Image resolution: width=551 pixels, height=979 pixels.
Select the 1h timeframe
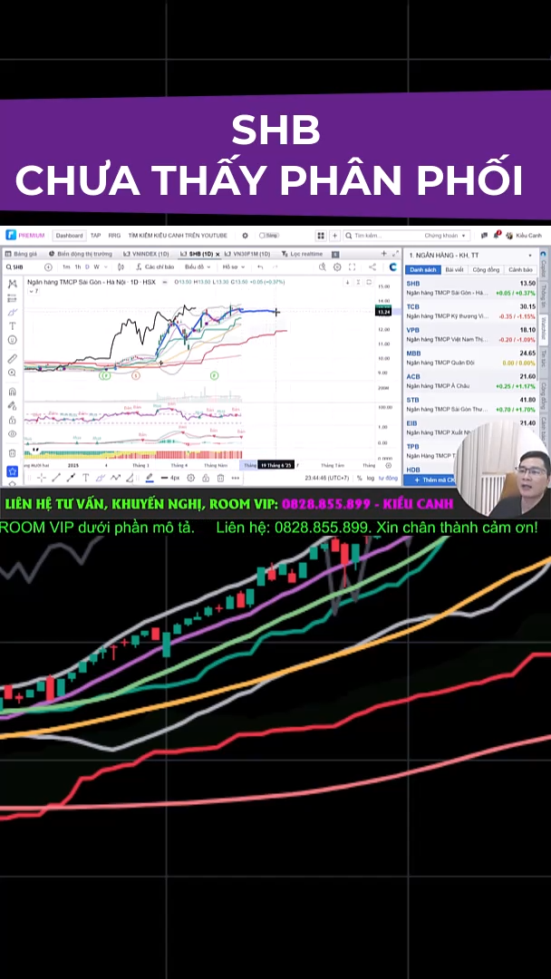click(77, 267)
